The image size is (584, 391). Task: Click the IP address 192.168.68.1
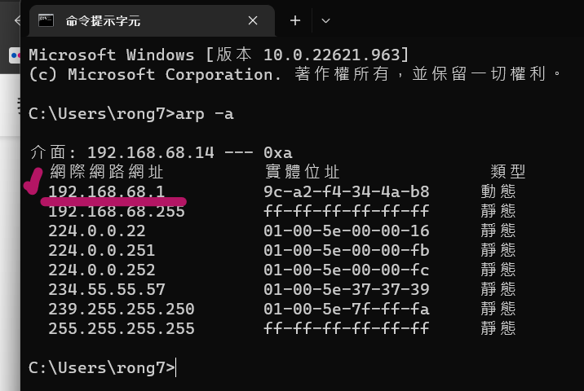[x=106, y=191]
